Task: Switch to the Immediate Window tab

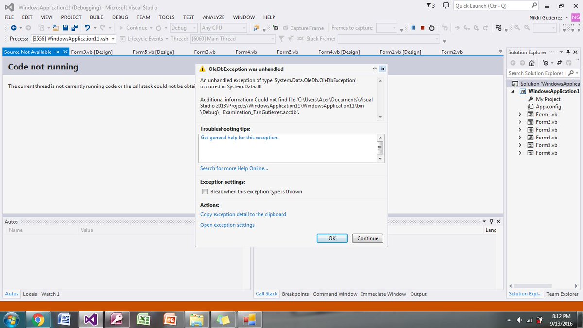Action: click(x=383, y=294)
